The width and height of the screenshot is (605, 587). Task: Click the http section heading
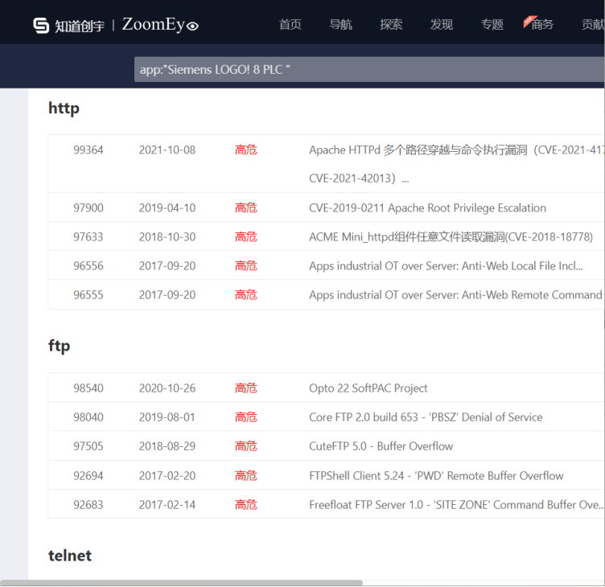[64, 109]
